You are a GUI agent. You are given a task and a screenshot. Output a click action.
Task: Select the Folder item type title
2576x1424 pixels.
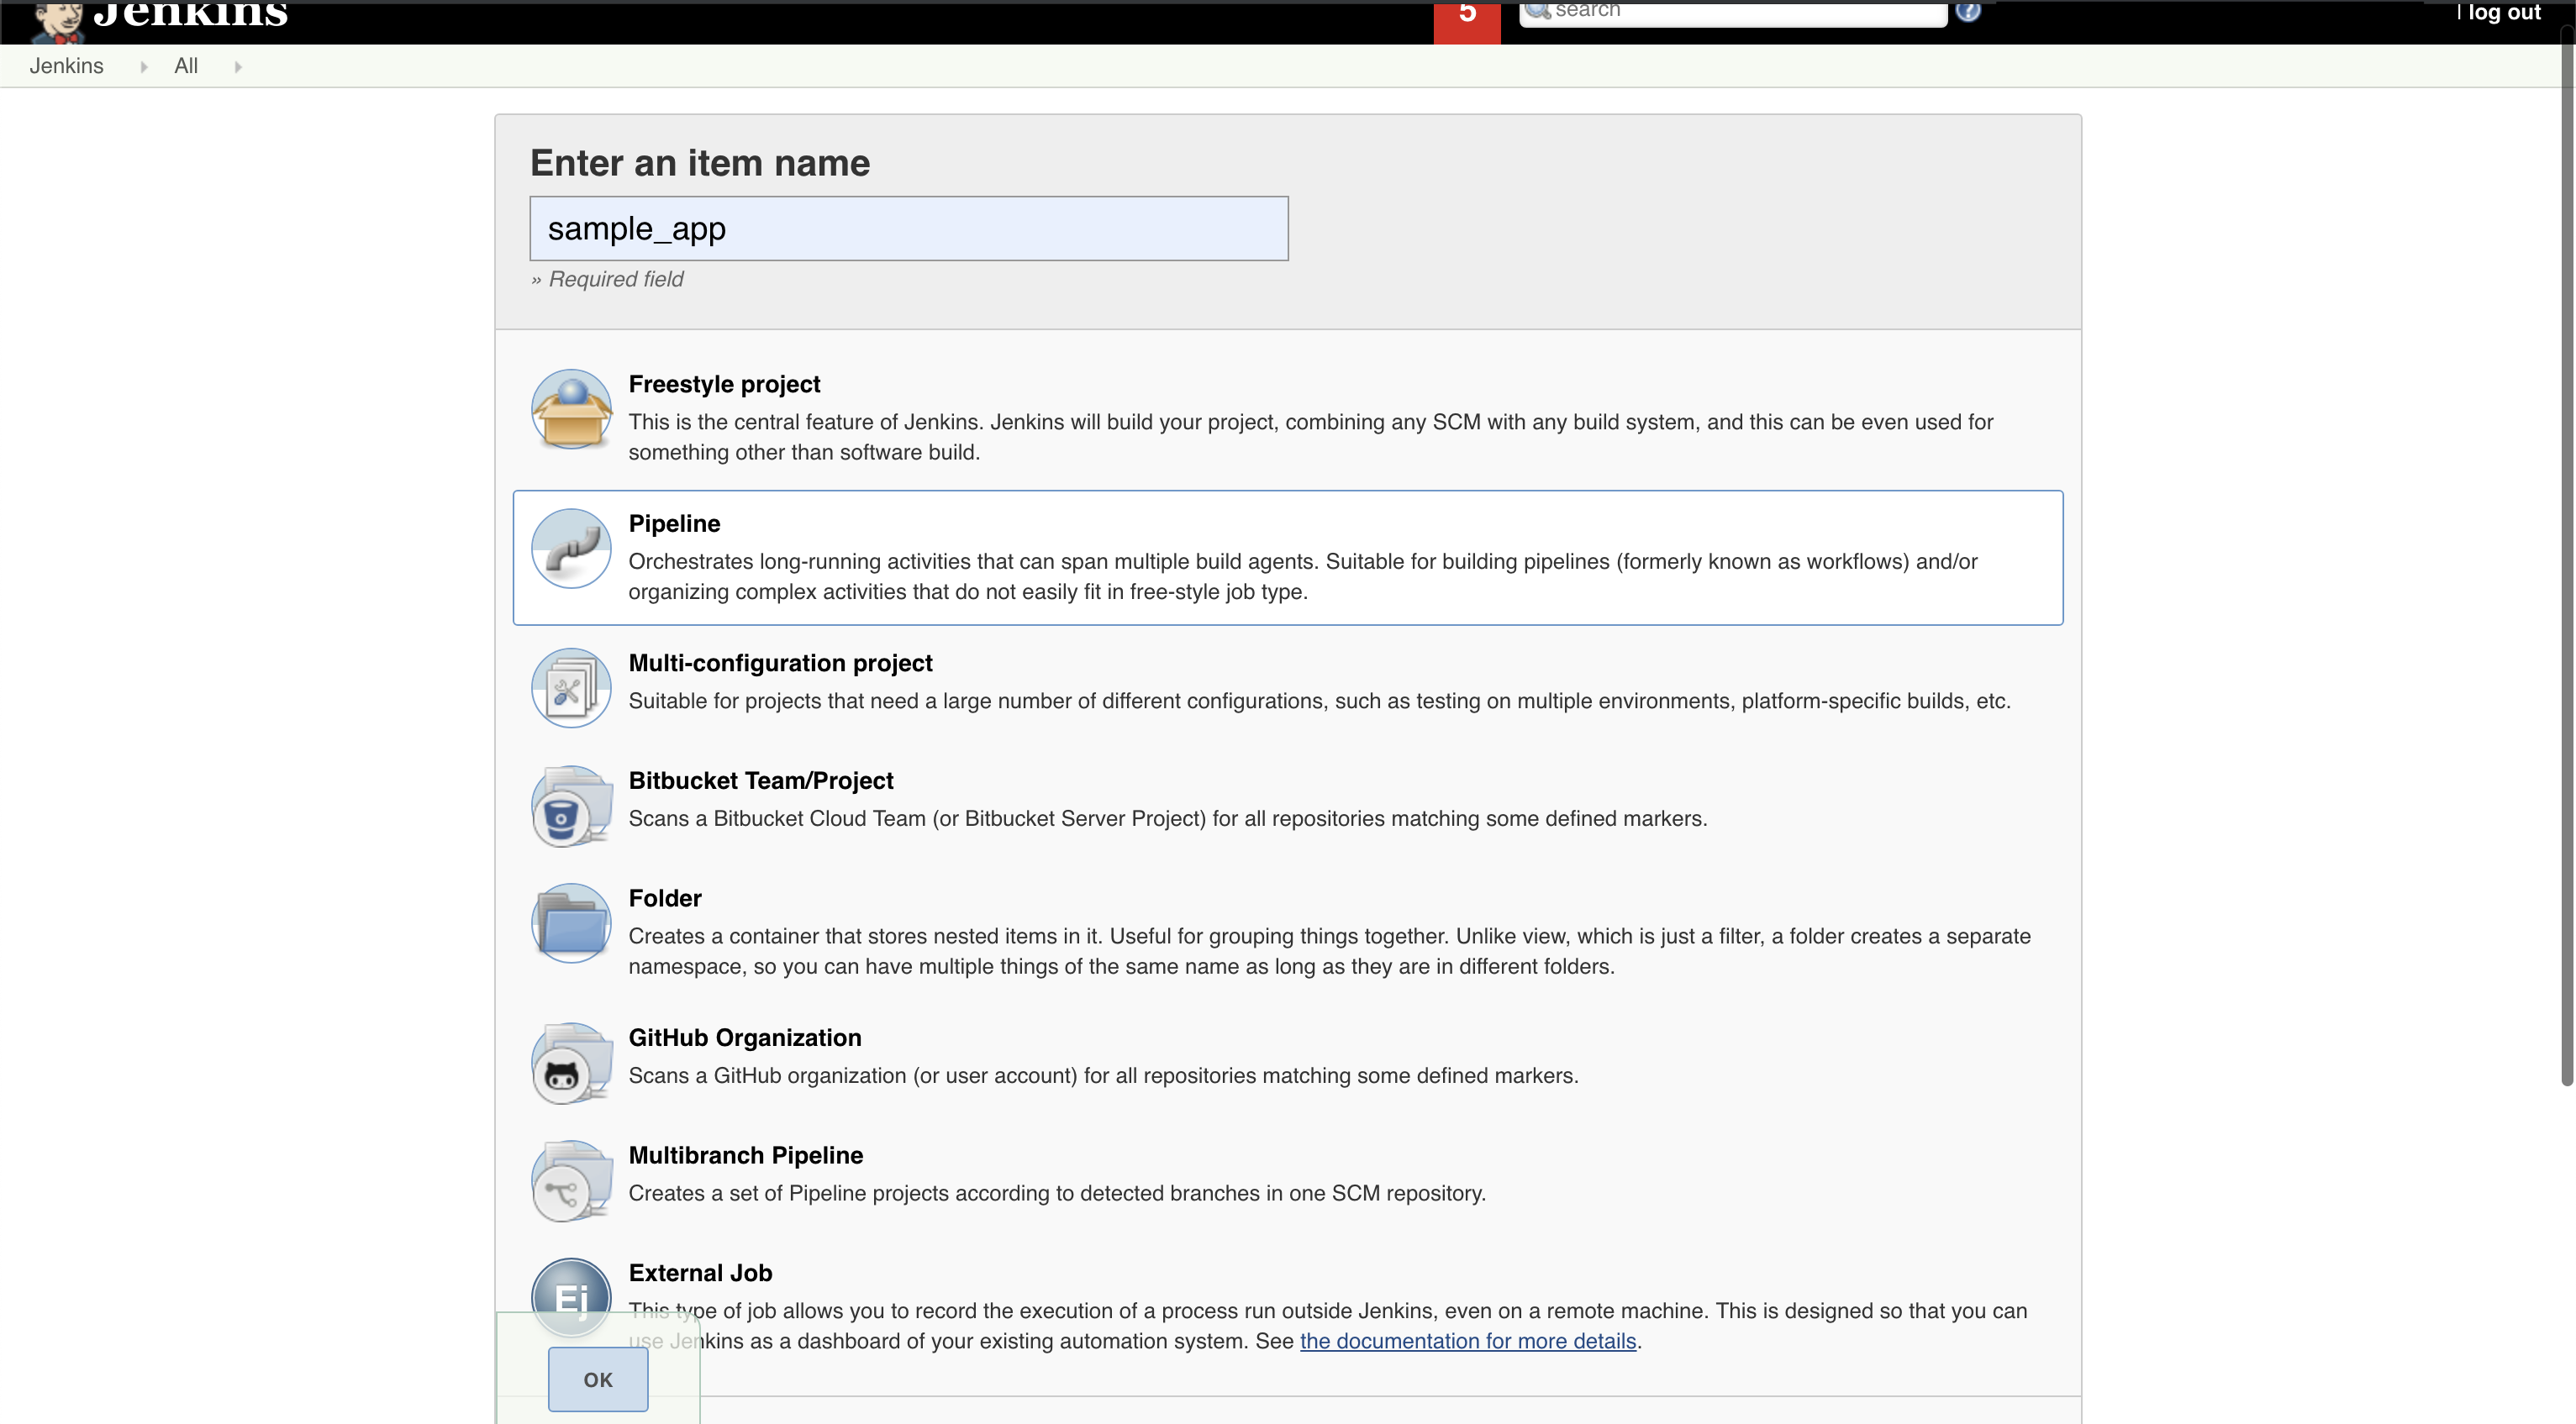[x=665, y=898]
